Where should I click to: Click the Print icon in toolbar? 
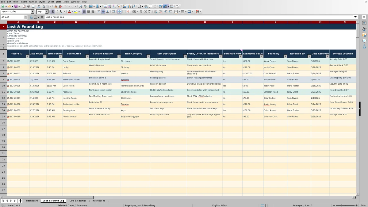28,6
